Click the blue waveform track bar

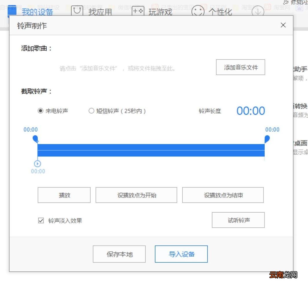[x=151, y=150]
